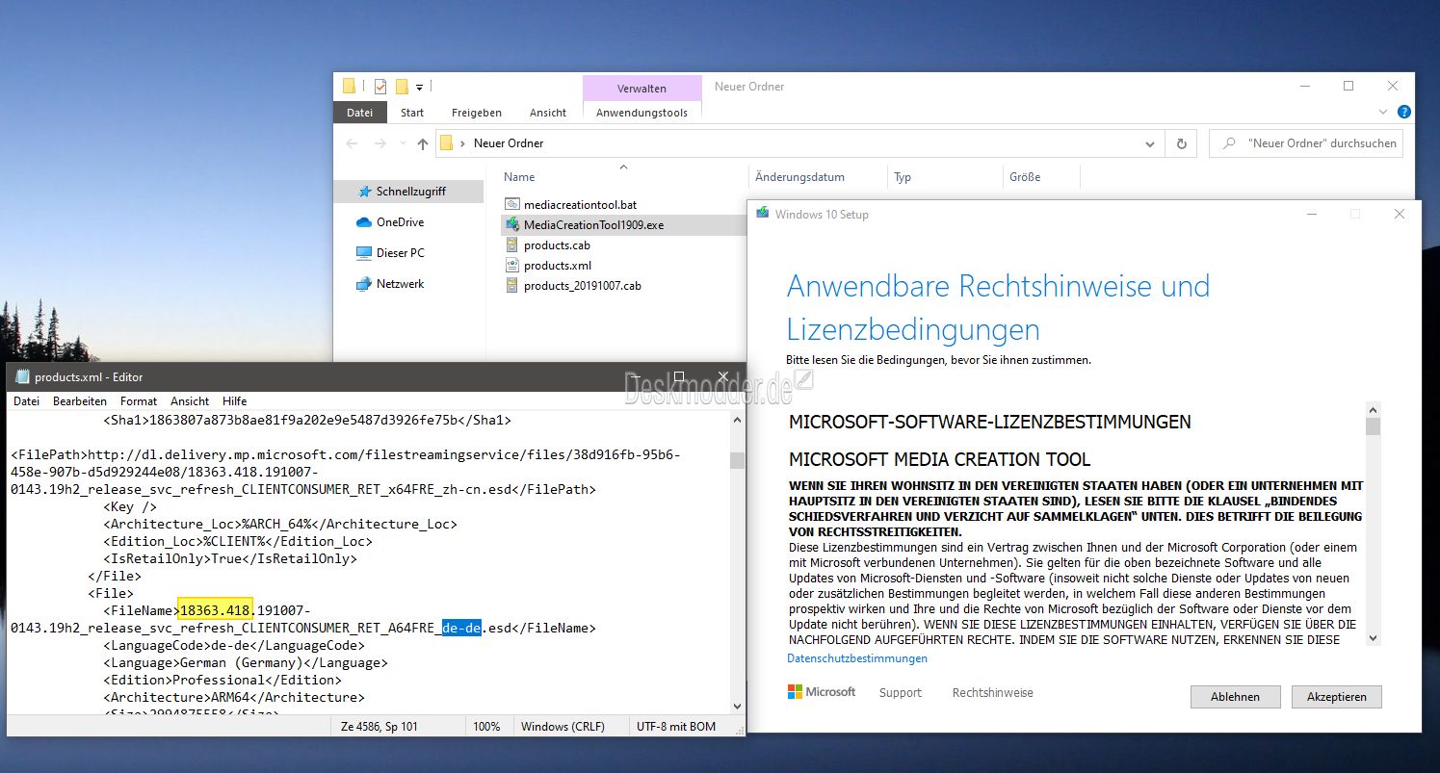This screenshot has width=1440, height=773.
Task: Click the Editor scroll up arrow
Action: point(737,421)
